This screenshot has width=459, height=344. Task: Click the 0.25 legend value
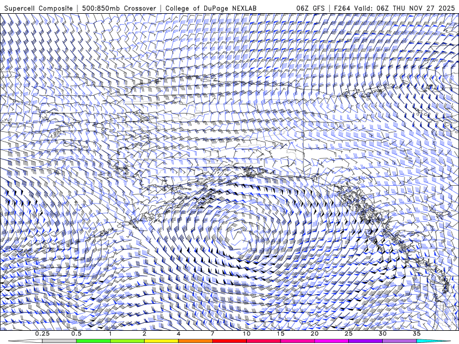[x=42, y=334]
